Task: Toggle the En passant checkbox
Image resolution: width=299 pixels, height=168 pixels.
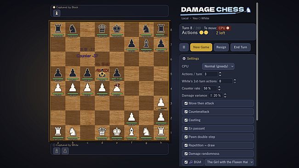Action: pyautogui.click(x=186, y=129)
